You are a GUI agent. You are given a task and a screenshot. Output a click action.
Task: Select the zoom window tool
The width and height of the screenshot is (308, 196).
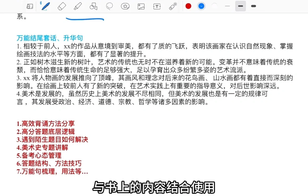pyautogui.click(x=30, y=7)
